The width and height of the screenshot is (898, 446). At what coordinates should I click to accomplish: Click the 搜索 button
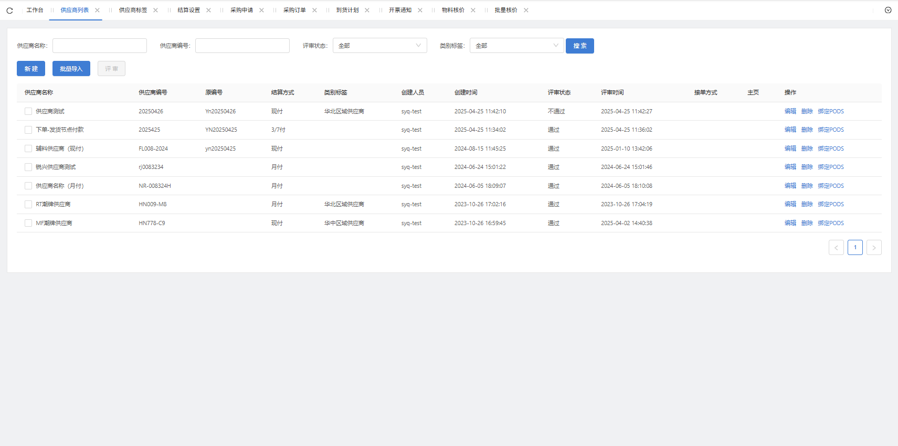coord(580,46)
